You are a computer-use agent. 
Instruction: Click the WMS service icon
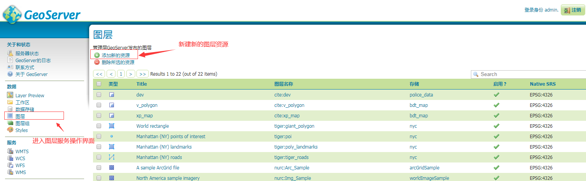click(x=10, y=172)
